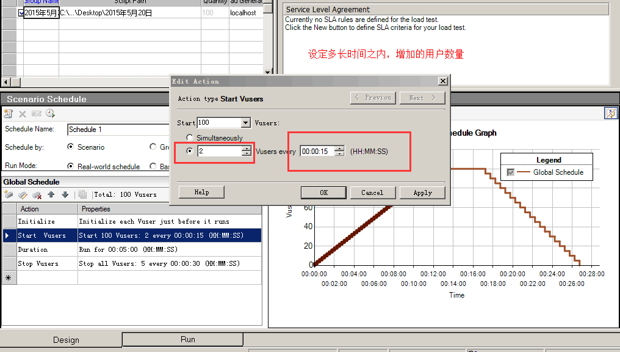Click Rename Schedule icon

[x=37, y=114]
